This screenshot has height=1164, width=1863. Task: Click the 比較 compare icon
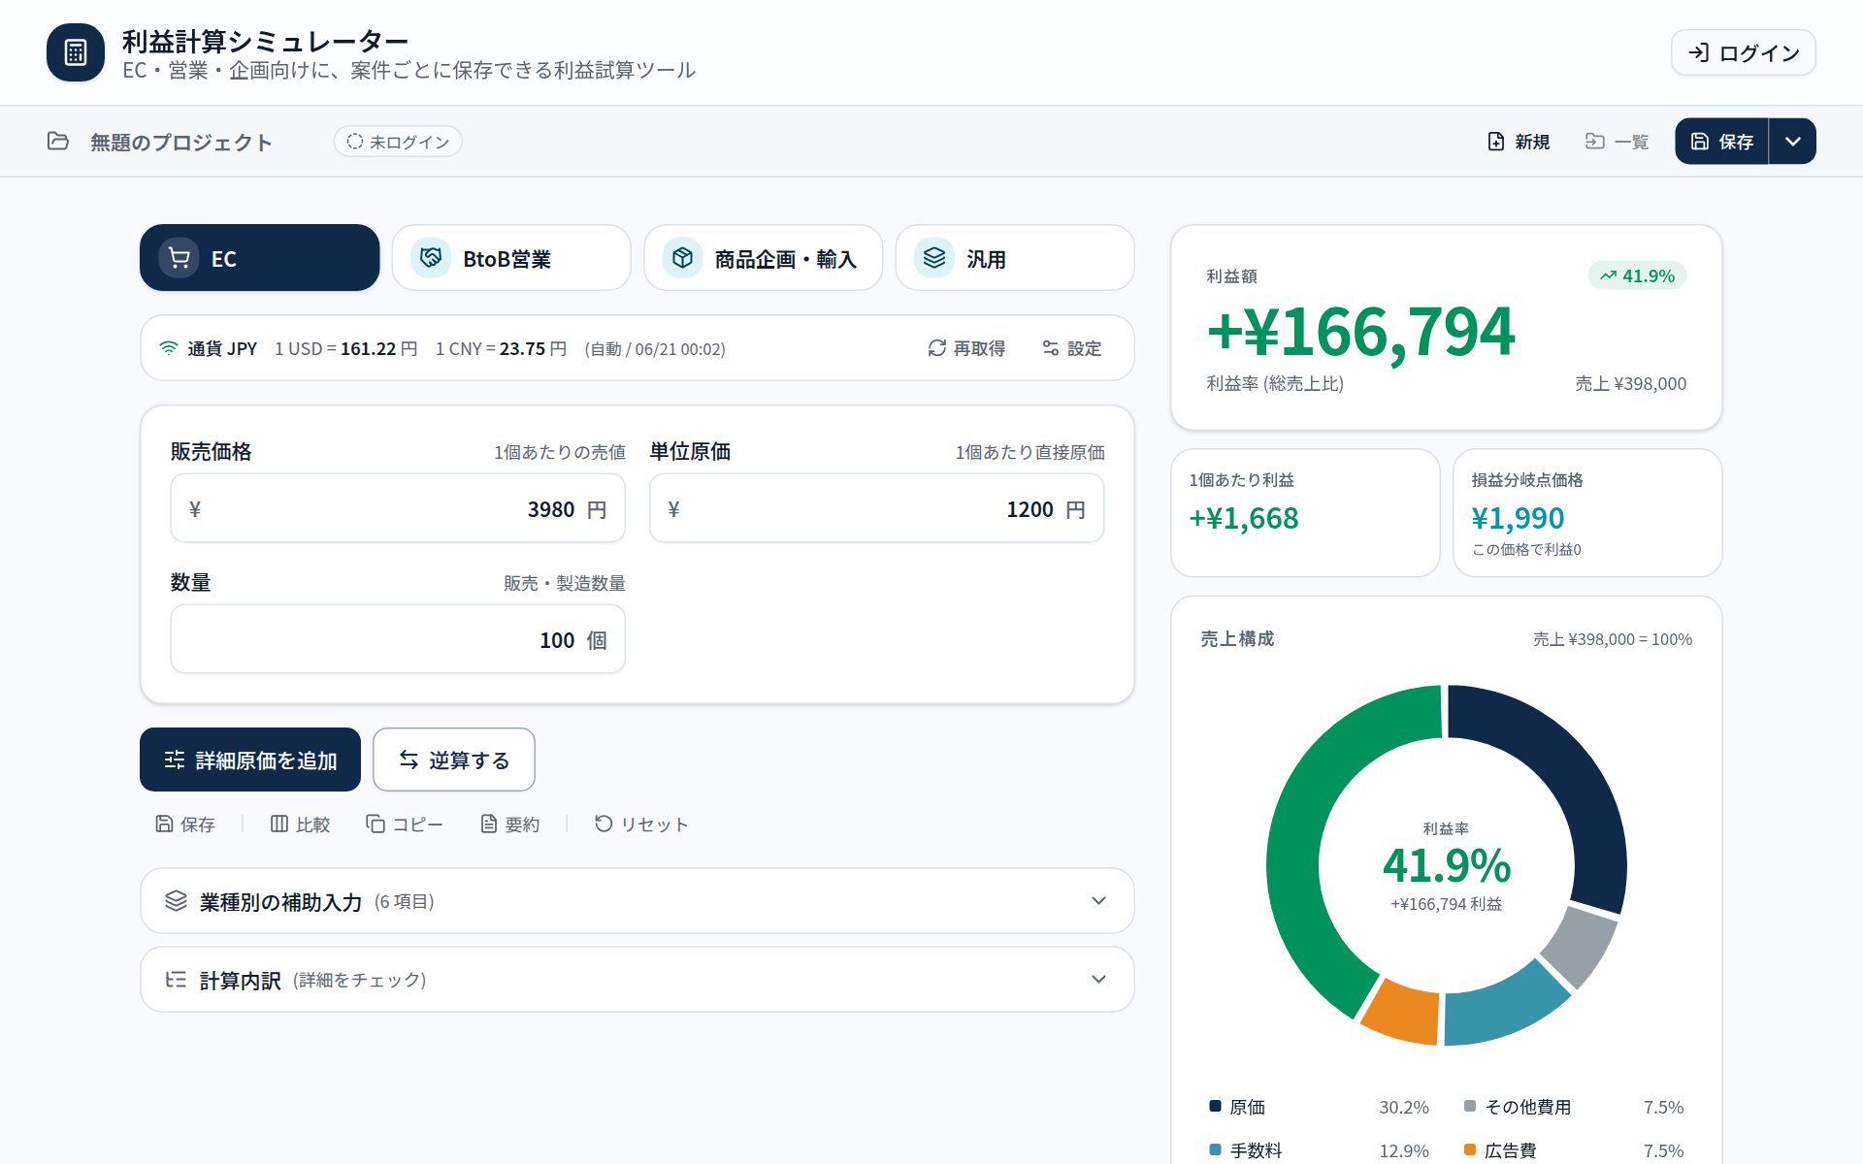[279, 824]
